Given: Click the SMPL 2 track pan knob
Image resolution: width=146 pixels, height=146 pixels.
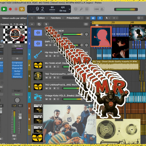Looking at the screenshot, I should coord(86,45).
